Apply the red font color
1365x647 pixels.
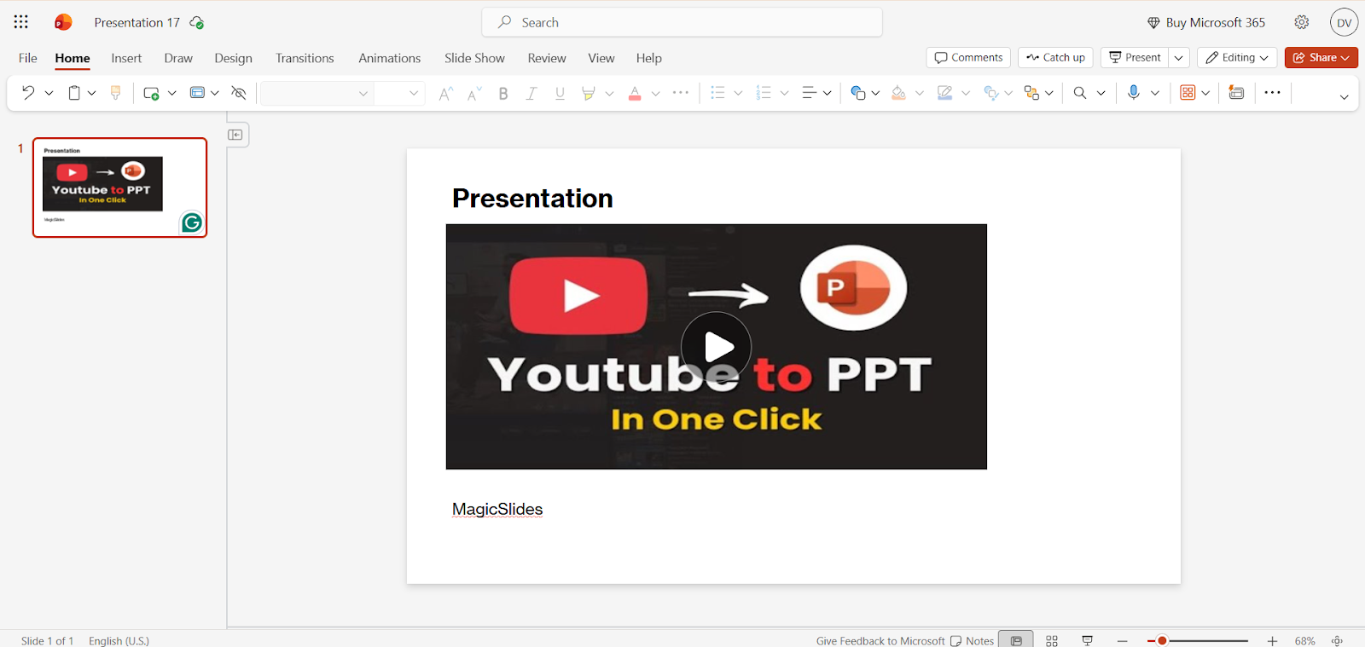(x=635, y=93)
